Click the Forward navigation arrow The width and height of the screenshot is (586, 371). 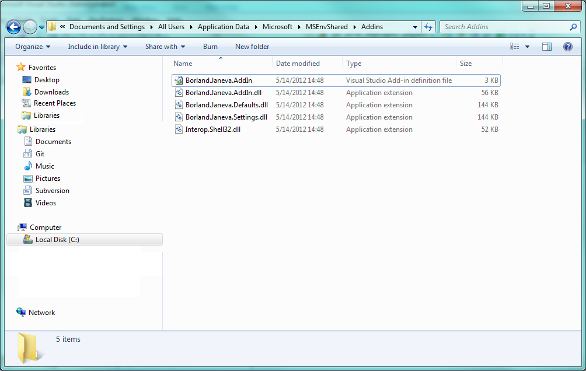tap(30, 27)
